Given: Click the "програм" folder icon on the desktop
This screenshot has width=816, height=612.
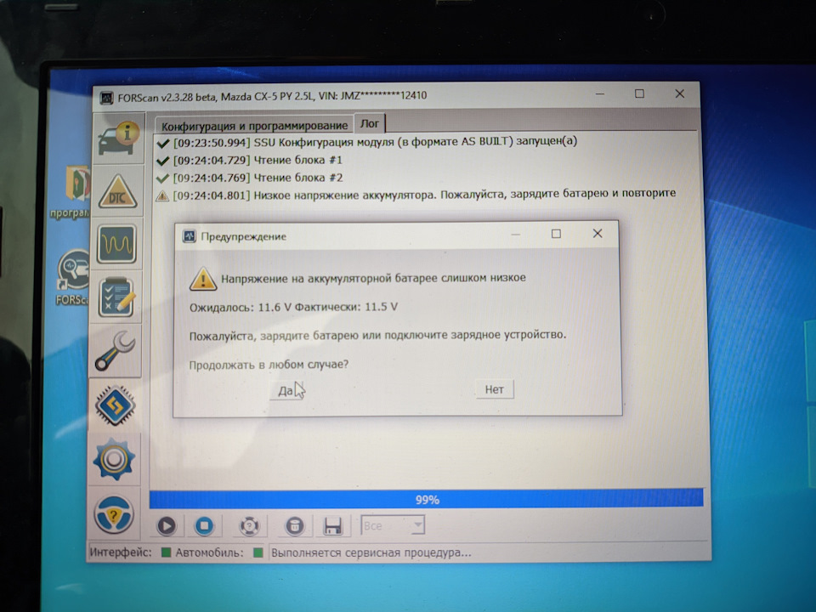Looking at the screenshot, I should (x=77, y=184).
